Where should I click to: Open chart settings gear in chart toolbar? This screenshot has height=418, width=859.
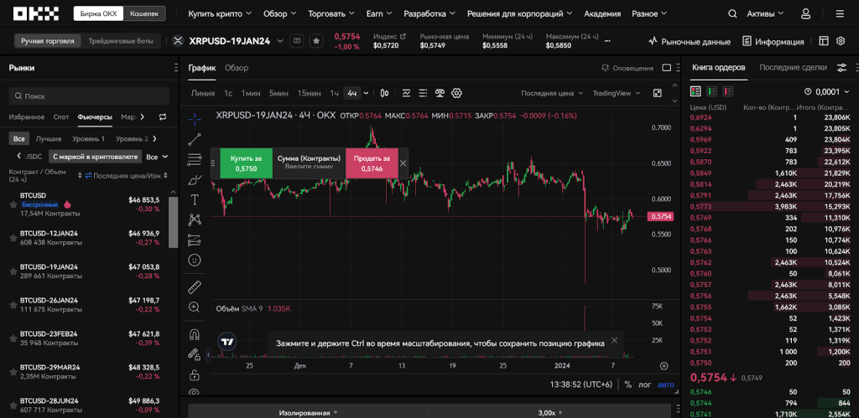click(457, 93)
